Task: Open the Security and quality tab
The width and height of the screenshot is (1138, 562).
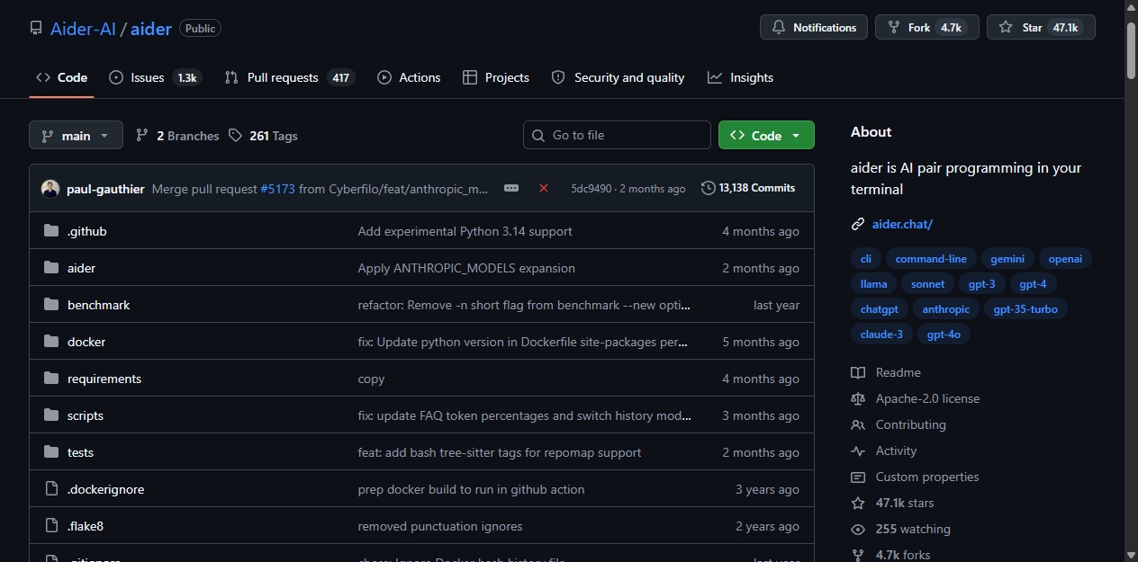Action: 618,77
